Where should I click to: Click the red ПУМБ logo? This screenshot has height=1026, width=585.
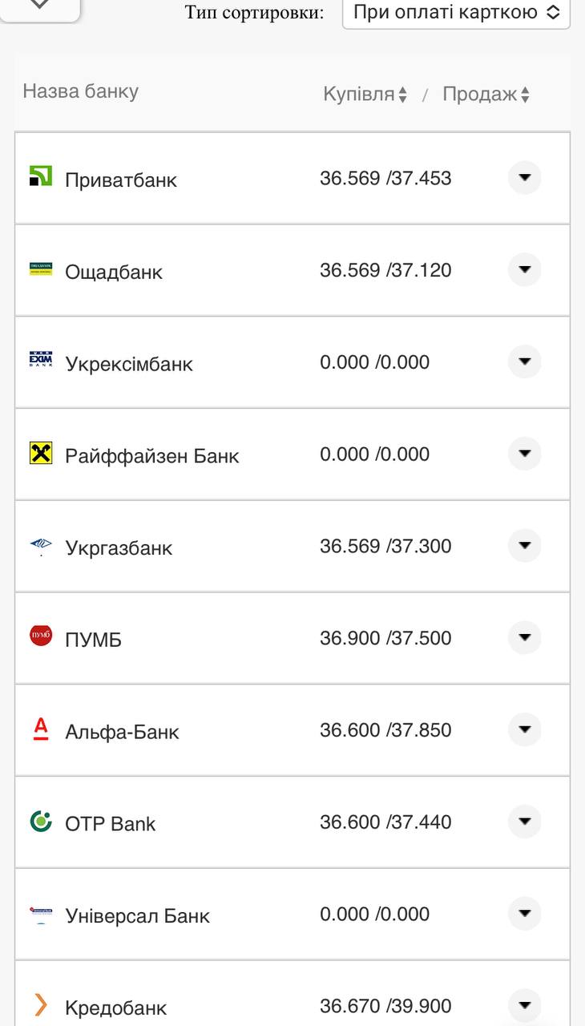coord(41,636)
